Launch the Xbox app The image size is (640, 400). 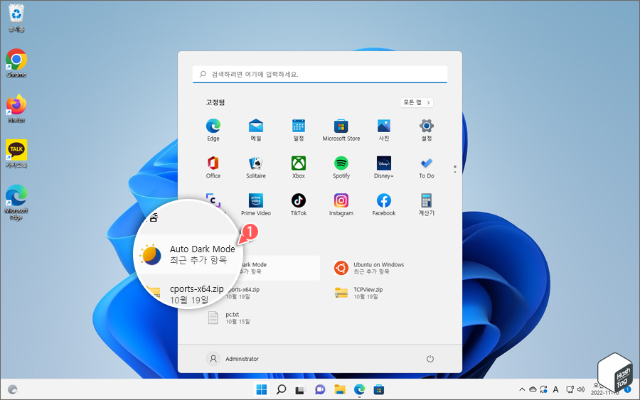coord(299,167)
